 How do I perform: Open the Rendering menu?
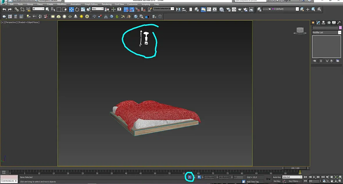point(106,4)
